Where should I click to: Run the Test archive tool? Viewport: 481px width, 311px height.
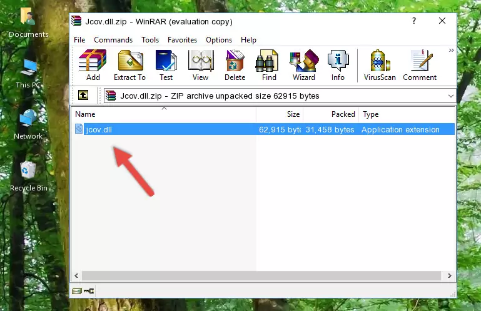(166, 66)
